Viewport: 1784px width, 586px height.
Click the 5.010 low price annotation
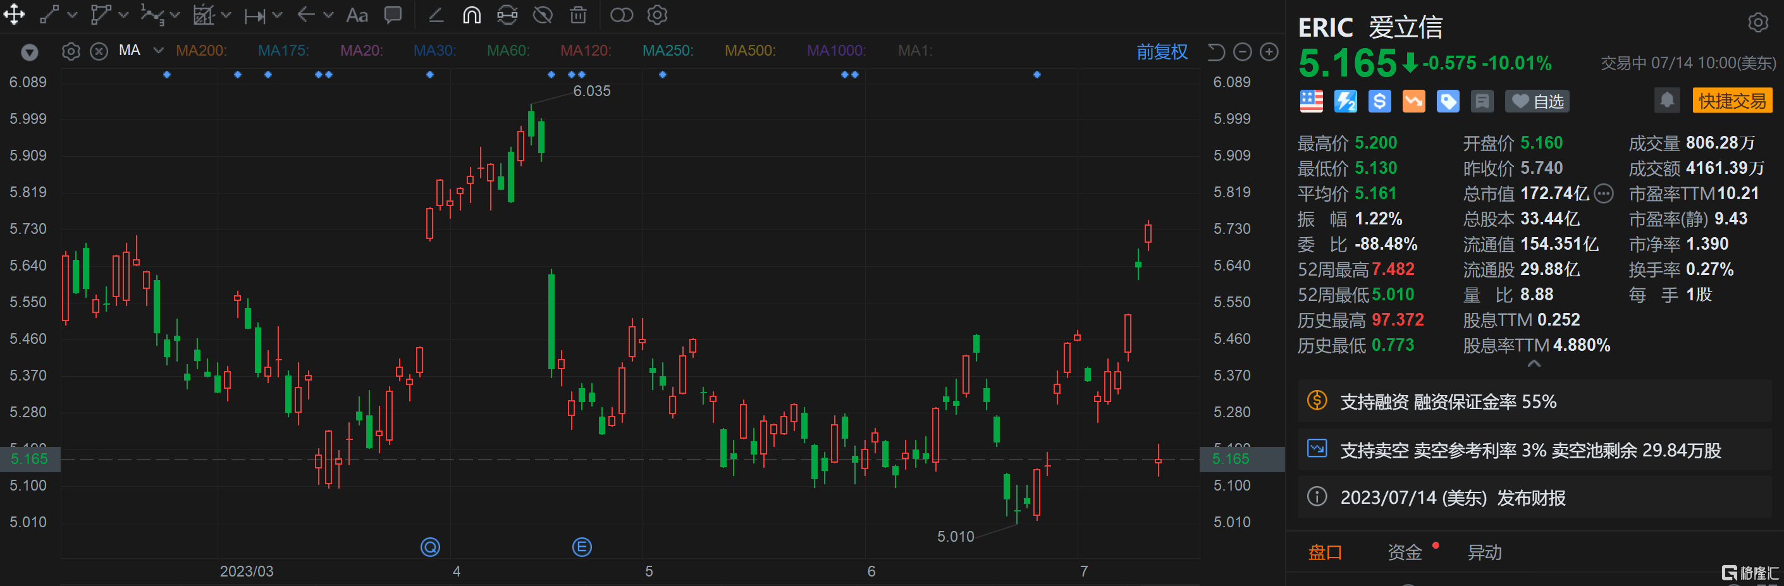(955, 536)
